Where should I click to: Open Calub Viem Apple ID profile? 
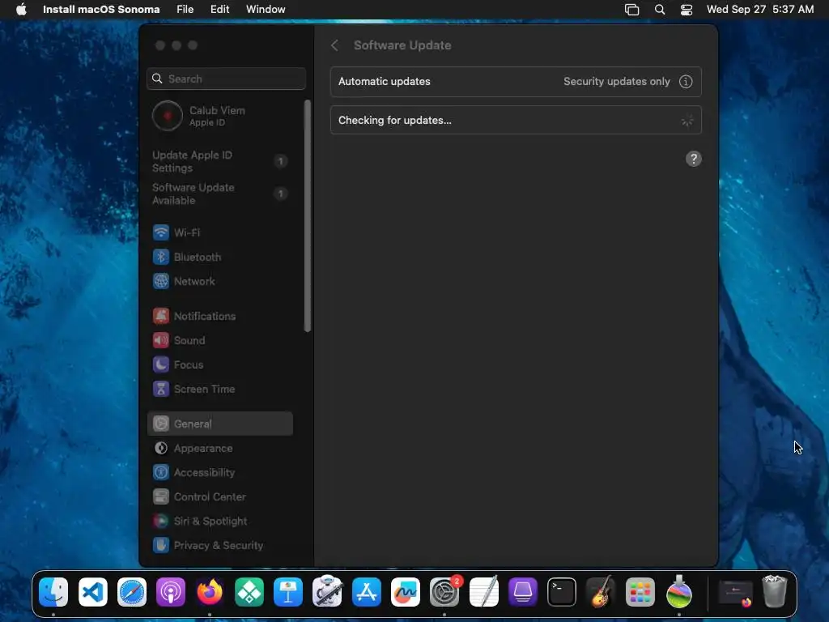coord(220,116)
